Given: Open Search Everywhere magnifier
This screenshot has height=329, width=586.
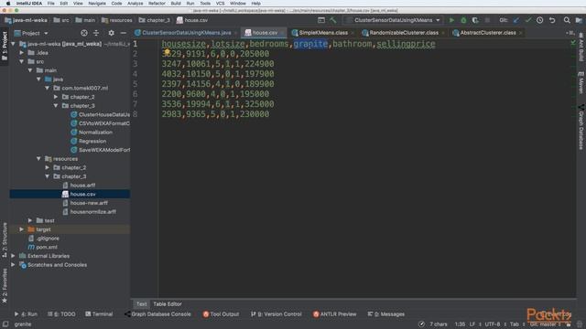Looking at the screenshot, I should point(567,20).
